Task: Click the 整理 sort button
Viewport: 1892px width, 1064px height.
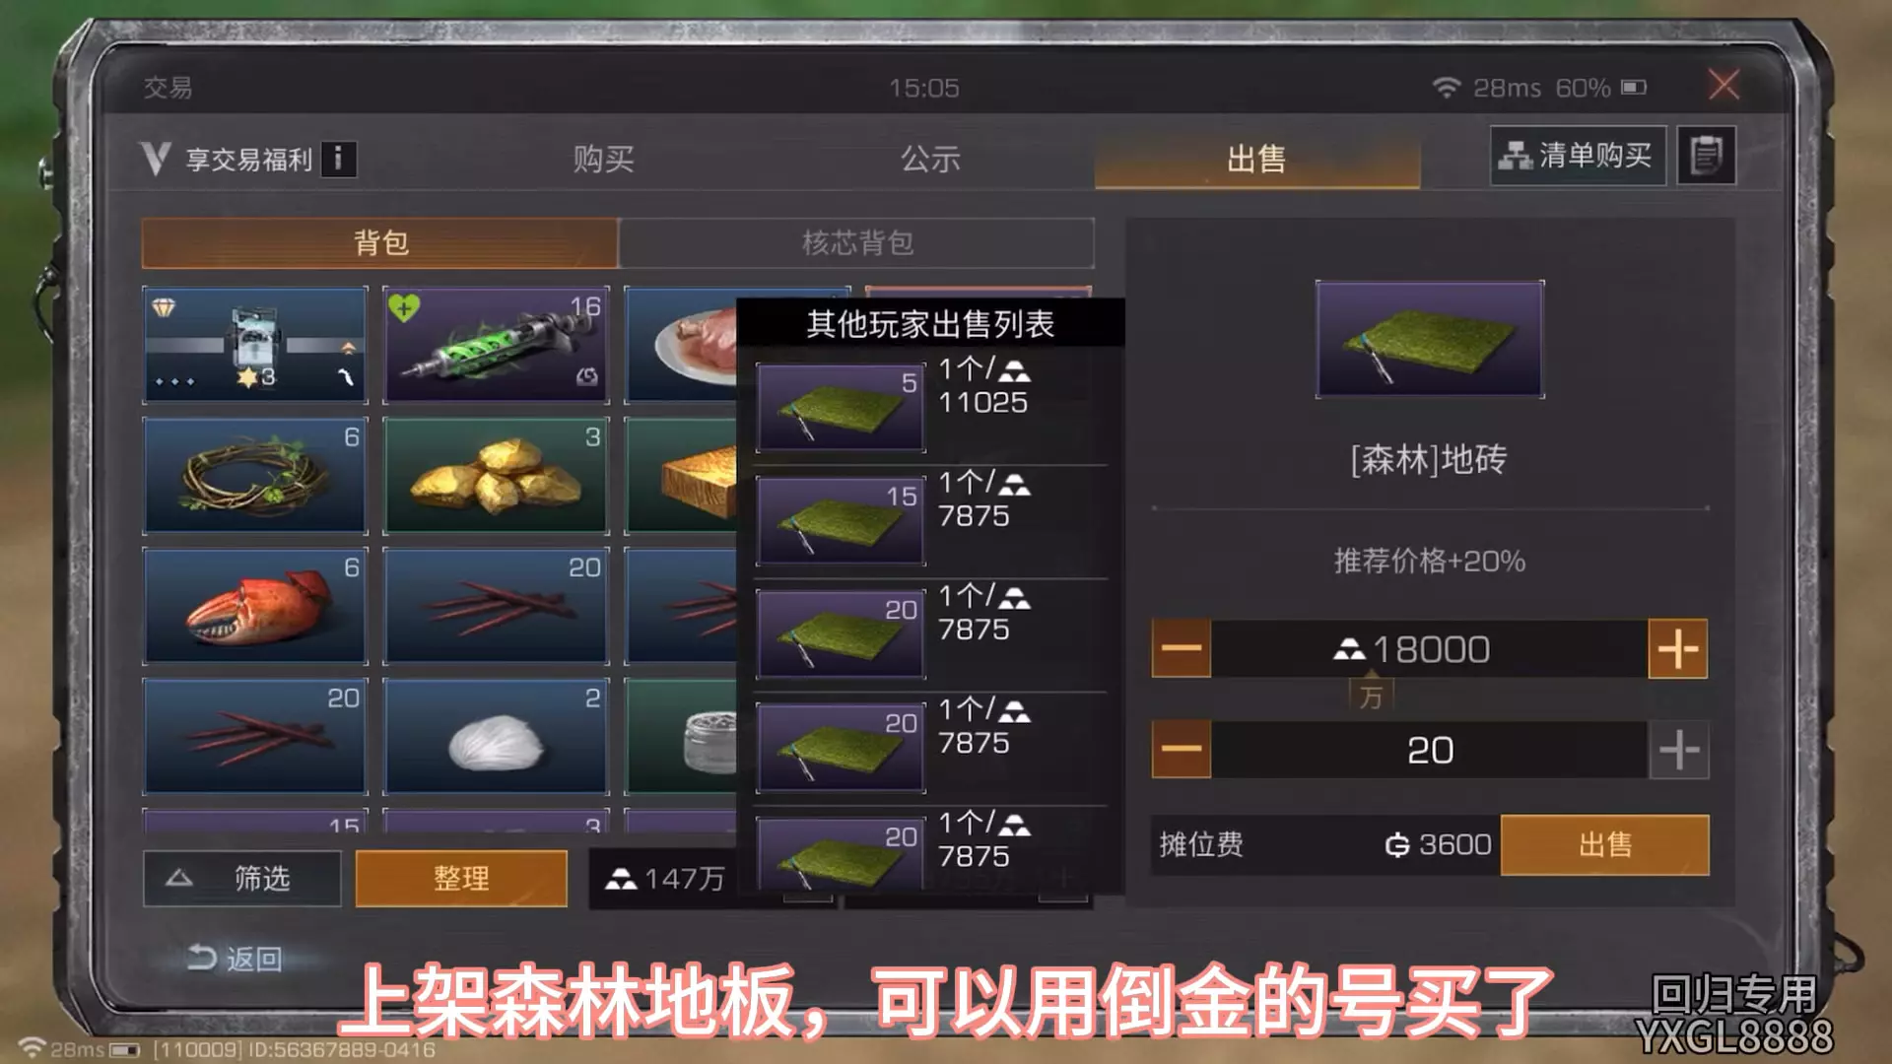Action: coord(461,878)
